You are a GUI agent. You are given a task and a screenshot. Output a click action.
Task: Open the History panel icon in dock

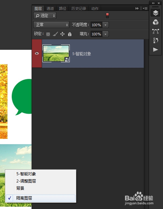tap(156, 40)
